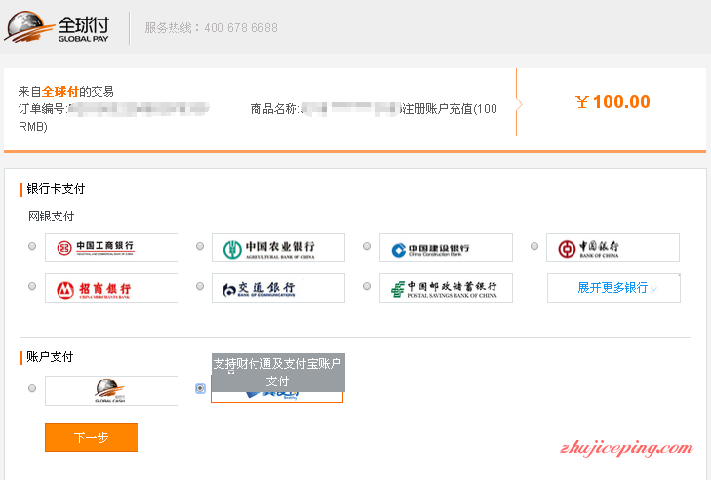Choose the 中国农业银行 bank logo box
This screenshot has height=480, width=711.
click(x=278, y=248)
